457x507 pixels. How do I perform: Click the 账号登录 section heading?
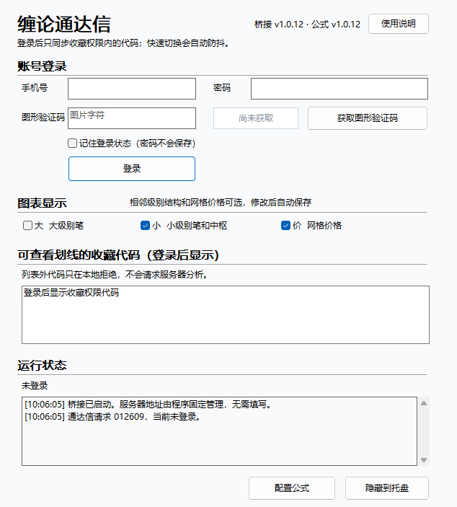[42, 66]
